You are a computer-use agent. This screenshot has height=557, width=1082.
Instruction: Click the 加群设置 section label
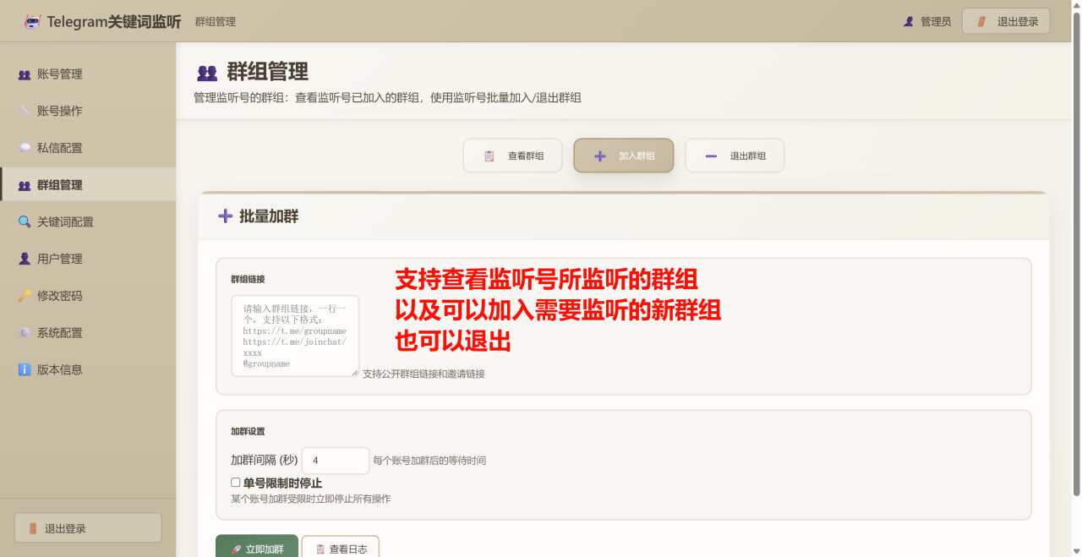click(x=248, y=431)
